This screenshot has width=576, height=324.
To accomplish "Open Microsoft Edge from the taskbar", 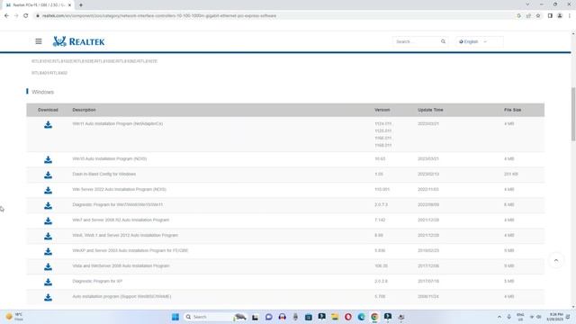I will tap(362, 317).
